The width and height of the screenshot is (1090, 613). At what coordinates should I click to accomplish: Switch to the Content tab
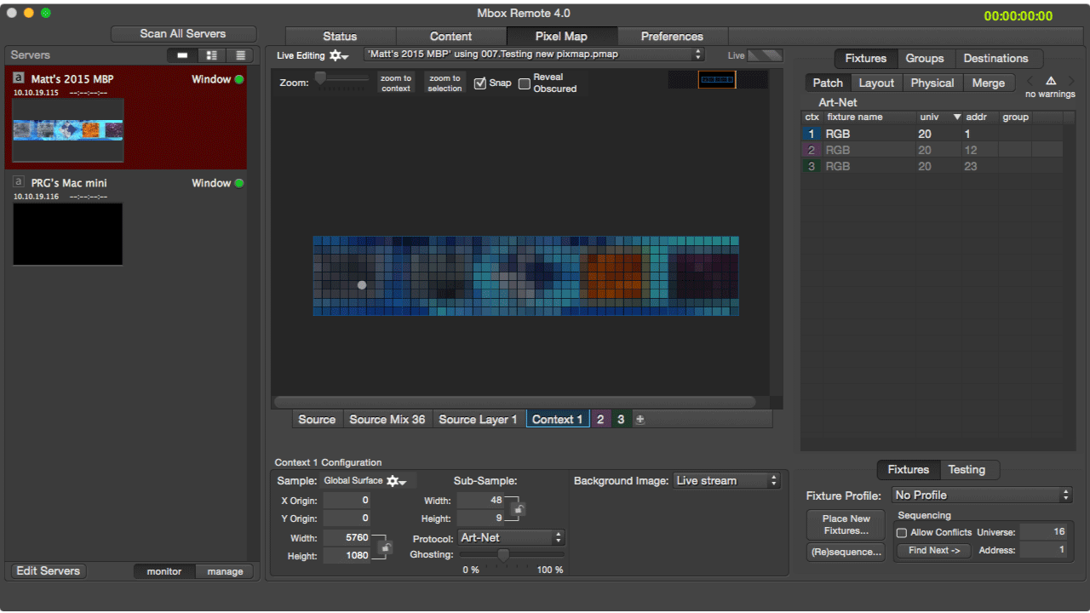point(450,37)
